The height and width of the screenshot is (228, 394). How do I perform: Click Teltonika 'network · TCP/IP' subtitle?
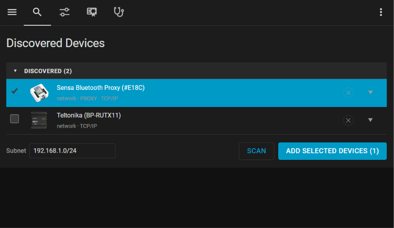click(77, 126)
